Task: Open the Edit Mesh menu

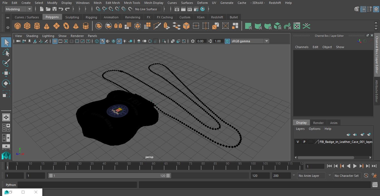Action: tap(112, 3)
